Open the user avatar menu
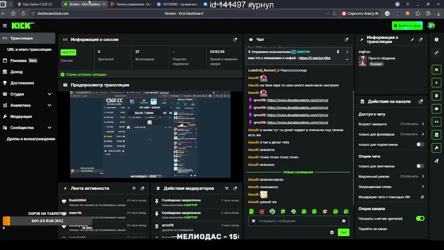 pyautogui.click(x=431, y=26)
